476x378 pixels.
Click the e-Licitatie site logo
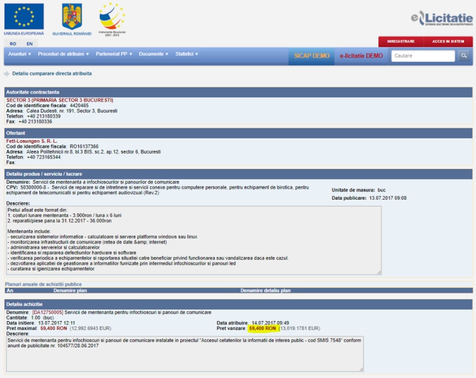click(442, 18)
